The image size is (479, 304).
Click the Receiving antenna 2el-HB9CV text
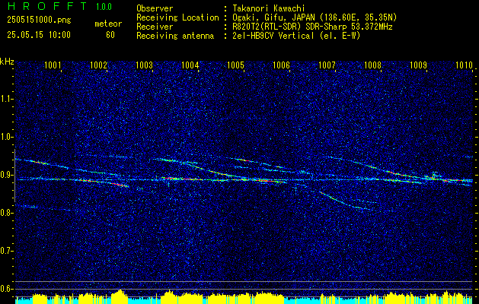296,36
